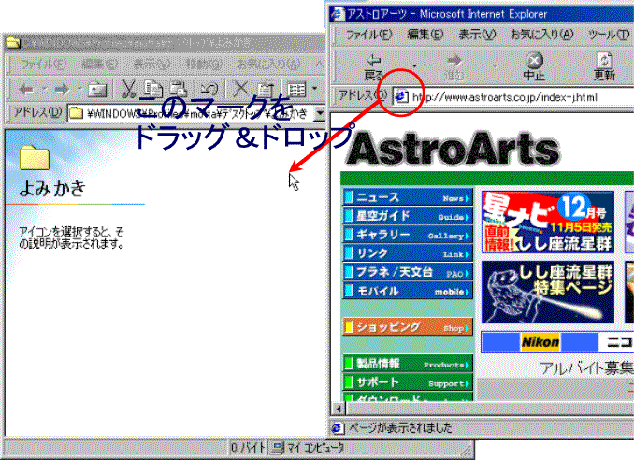The image size is (634, 460).
Task: Click the Back arrow in the folder window toolbar
Action: tap(27, 90)
